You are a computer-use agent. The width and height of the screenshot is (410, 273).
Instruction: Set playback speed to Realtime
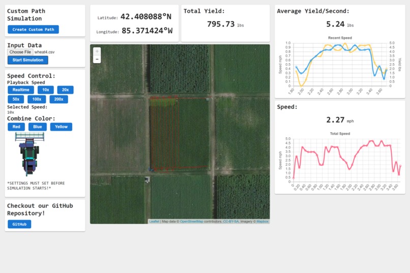click(x=21, y=90)
